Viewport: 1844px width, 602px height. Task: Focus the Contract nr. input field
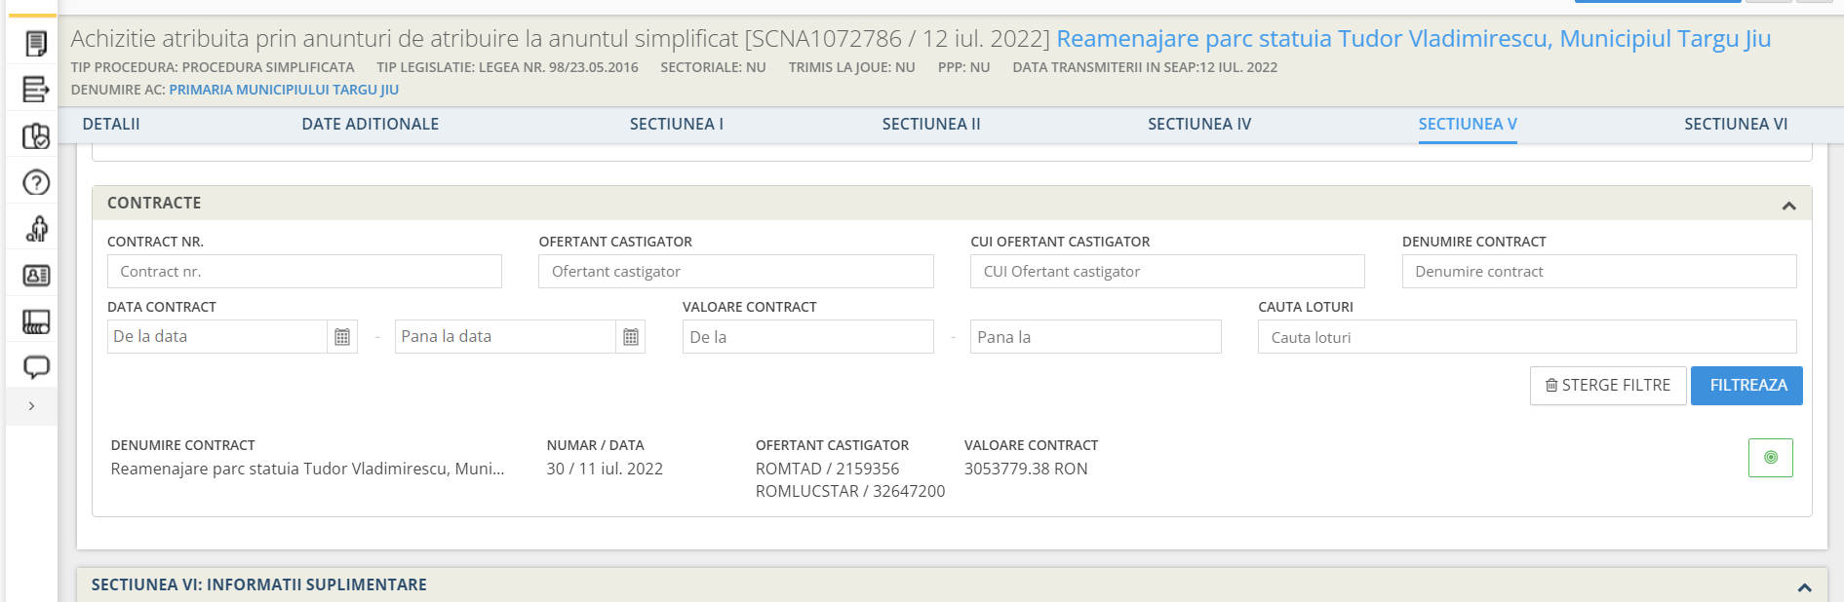click(304, 272)
